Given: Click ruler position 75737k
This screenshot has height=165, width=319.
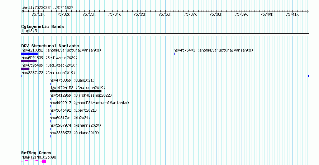Looking at the screenshot, I should click(x=190, y=15).
